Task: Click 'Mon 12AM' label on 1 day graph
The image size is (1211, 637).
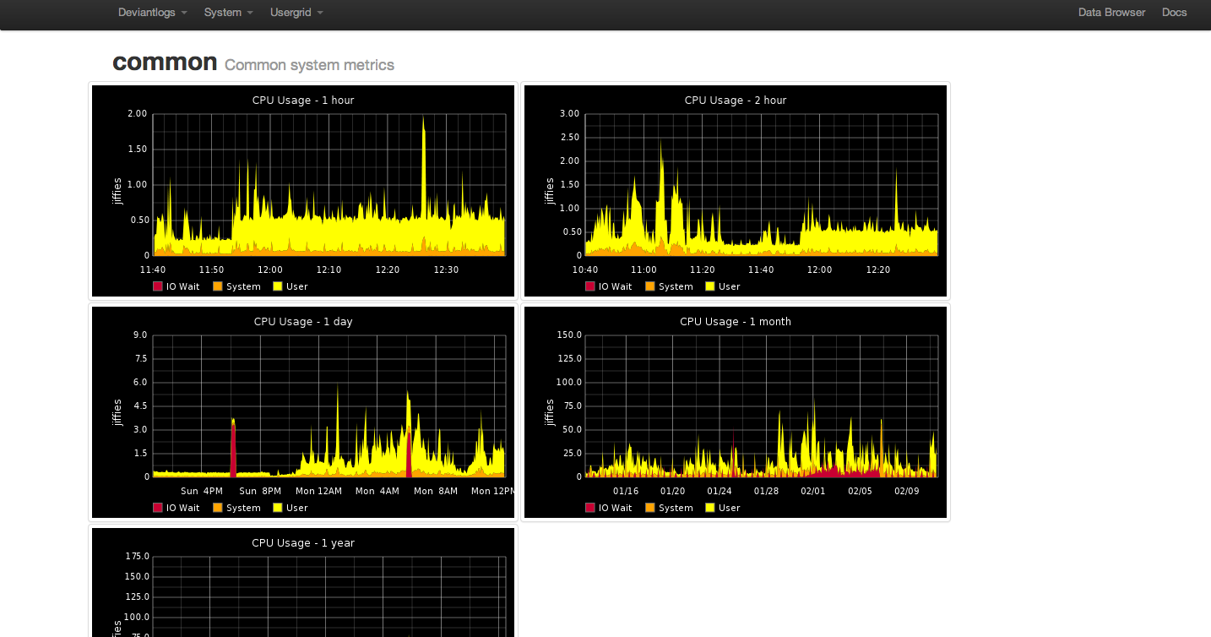Action: tap(318, 492)
